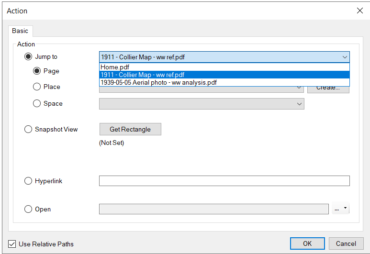
Task: Click inside the Hyperlink text field
Action: 224,181
